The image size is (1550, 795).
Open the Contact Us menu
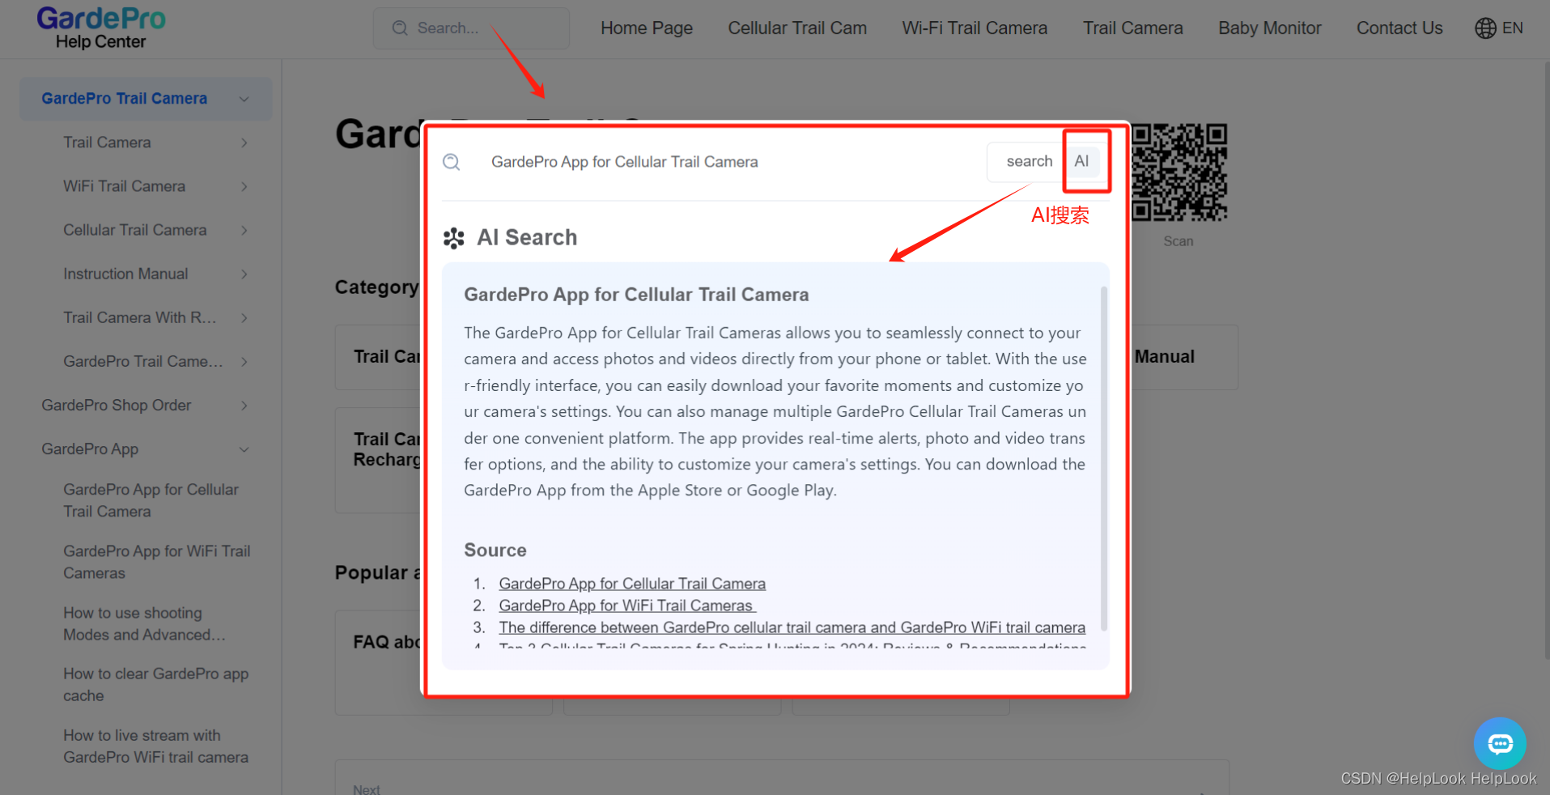(x=1399, y=28)
